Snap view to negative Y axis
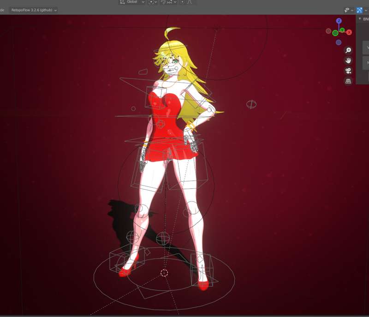369x317 pixels. (335, 33)
